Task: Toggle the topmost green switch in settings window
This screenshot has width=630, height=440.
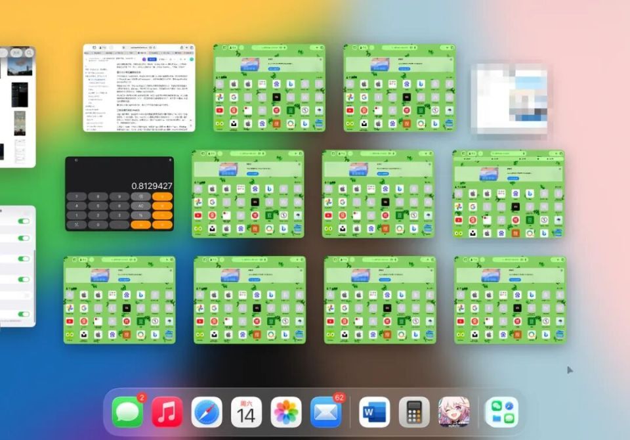Action: pyautogui.click(x=24, y=221)
